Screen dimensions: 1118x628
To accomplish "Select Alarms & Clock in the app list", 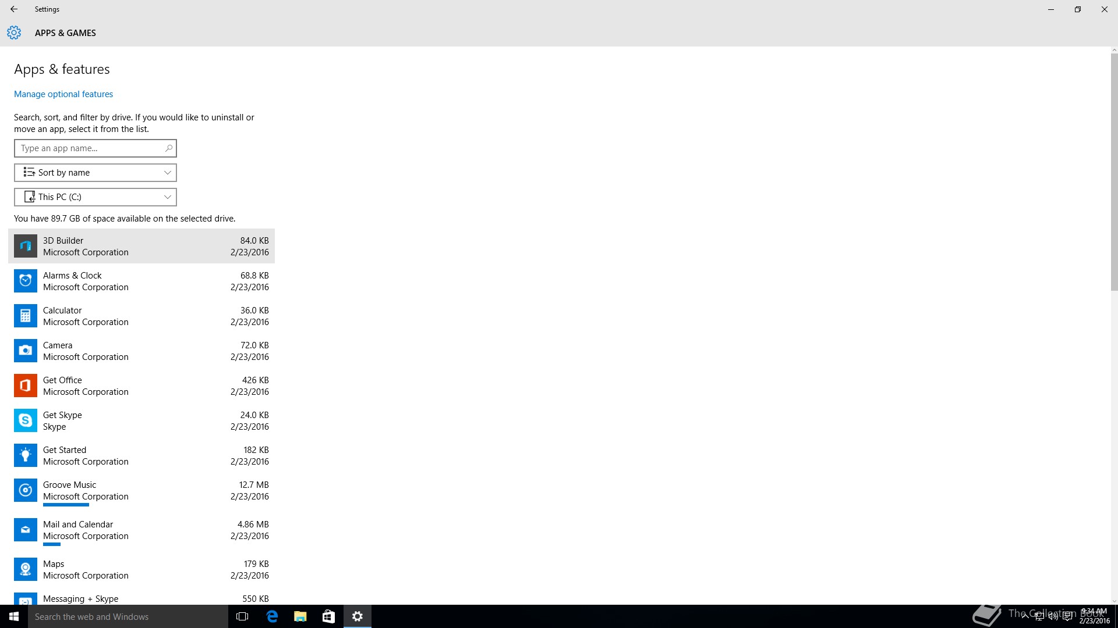I will coord(141,281).
